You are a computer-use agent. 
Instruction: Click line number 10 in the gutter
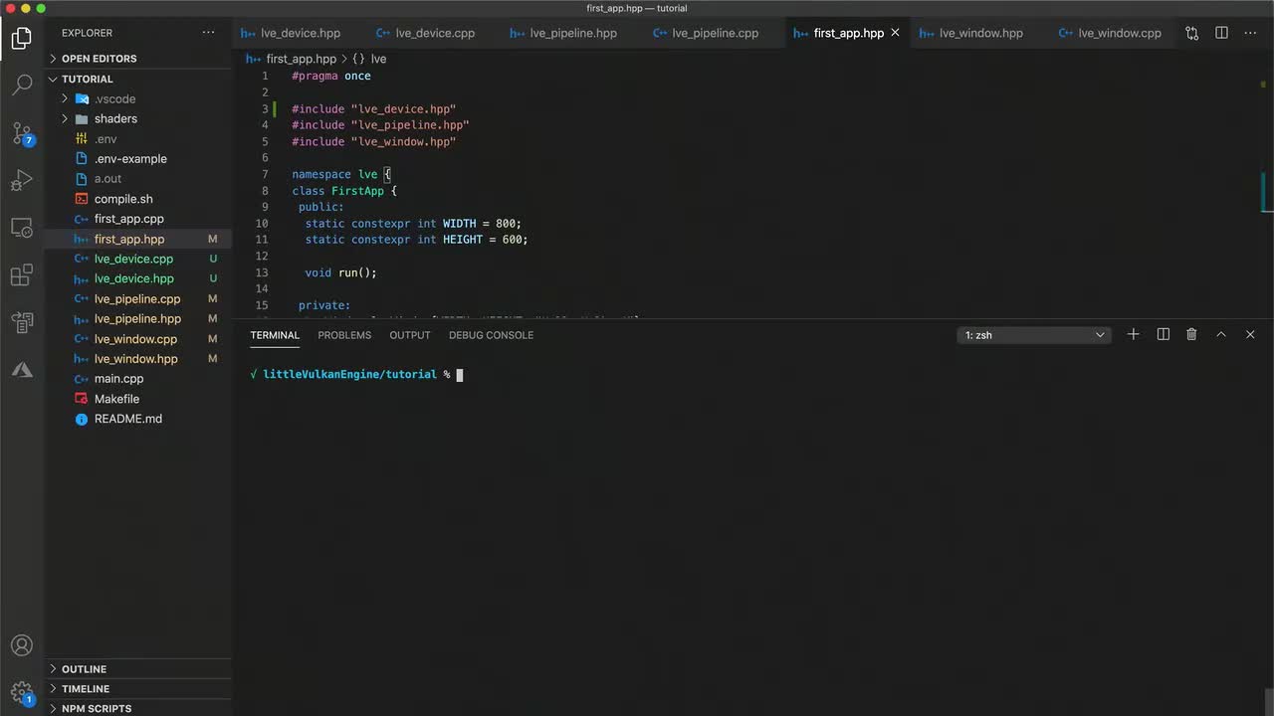coord(262,223)
